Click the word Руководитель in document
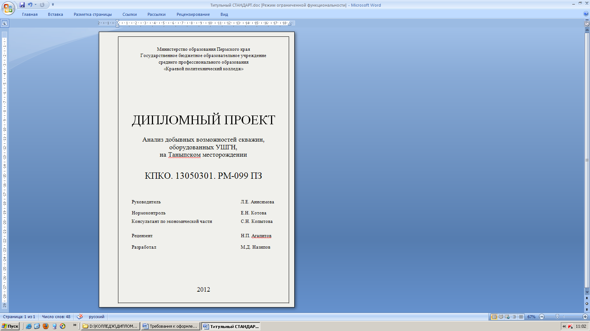590x331 pixels. point(146,202)
